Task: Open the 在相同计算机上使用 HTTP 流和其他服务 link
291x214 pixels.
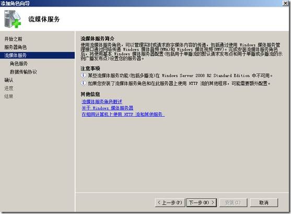Action: click(x=123, y=114)
